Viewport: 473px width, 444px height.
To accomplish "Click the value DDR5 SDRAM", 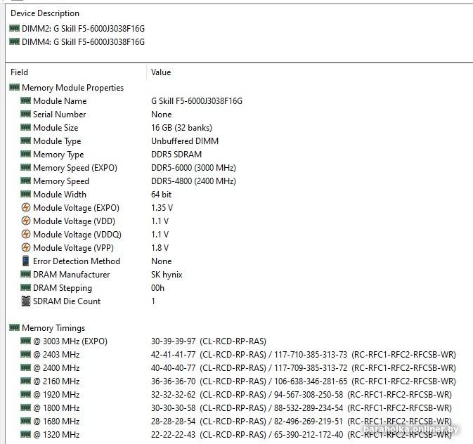I will click(176, 155).
